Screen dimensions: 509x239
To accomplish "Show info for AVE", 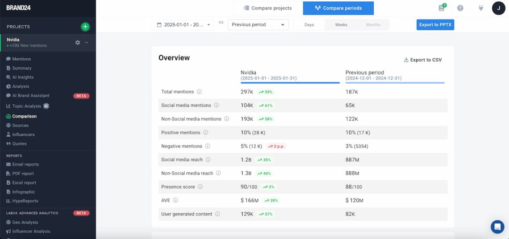I will click(175, 201).
